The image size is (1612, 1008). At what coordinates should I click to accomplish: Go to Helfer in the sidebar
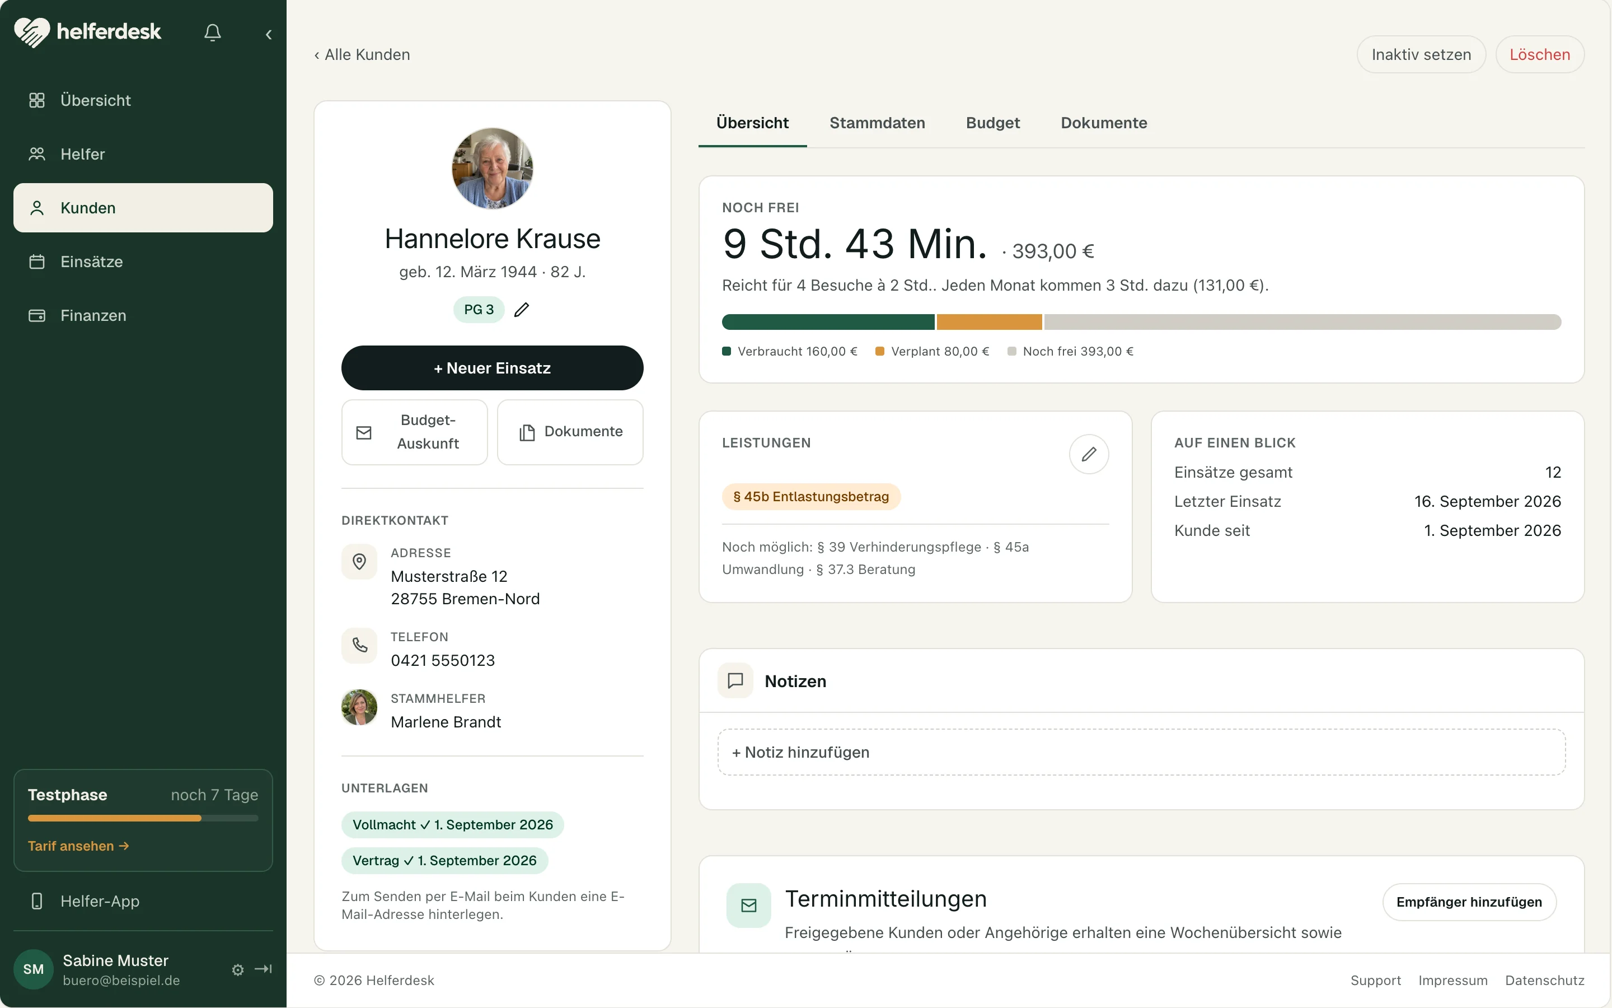pyautogui.click(x=143, y=154)
